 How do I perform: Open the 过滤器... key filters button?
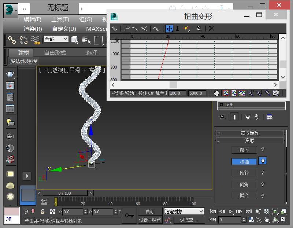point(189,220)
